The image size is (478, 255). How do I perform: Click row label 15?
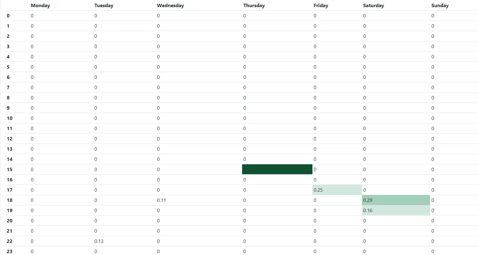coord(10,170)
